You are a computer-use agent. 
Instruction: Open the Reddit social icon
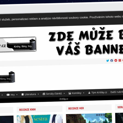point(116,60)
